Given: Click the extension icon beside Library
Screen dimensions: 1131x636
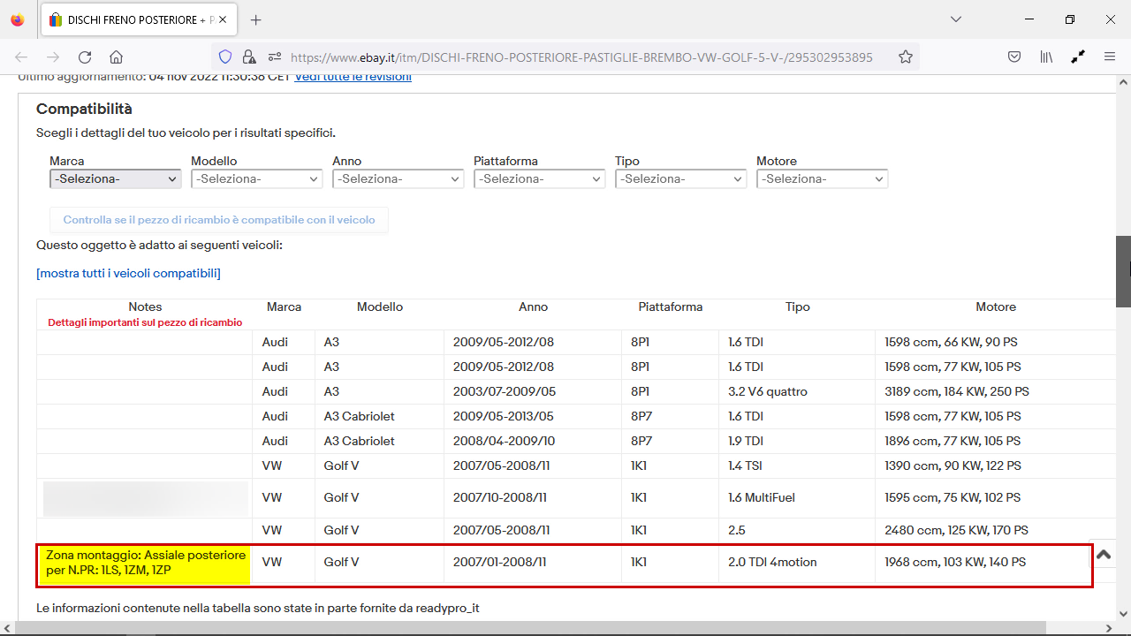Looking at the screenshot, I should click(1078, 57).
